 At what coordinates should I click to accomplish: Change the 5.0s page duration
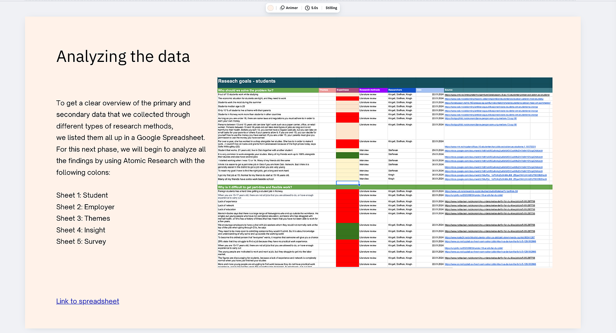(312, 8)
